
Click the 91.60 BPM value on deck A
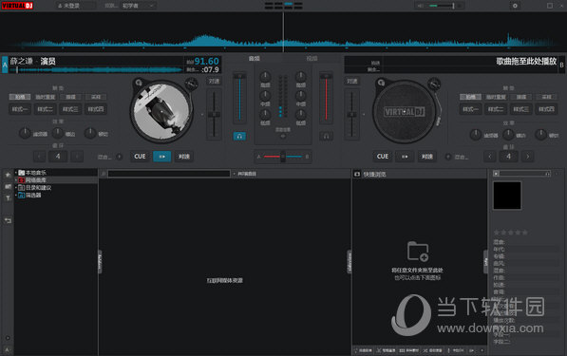point(206,61)
